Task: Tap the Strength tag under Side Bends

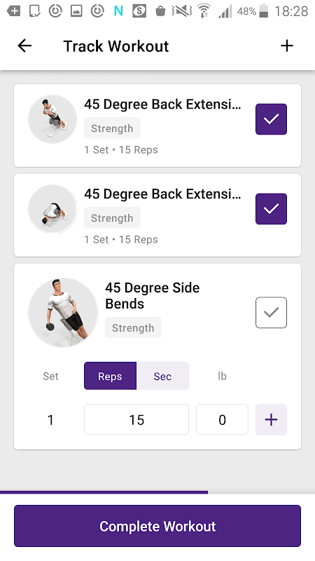Action: [133, 327]
